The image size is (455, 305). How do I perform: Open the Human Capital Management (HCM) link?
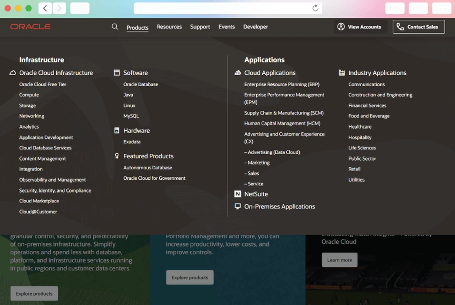pos(282,123)
